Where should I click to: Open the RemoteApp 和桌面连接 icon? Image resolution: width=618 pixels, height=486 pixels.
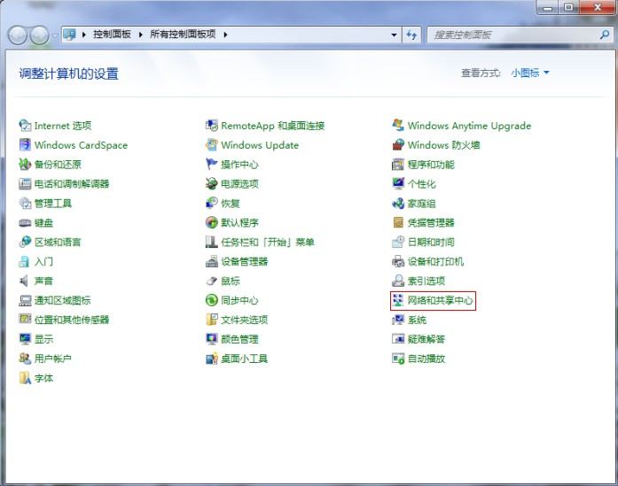click(x=212, y=126)
